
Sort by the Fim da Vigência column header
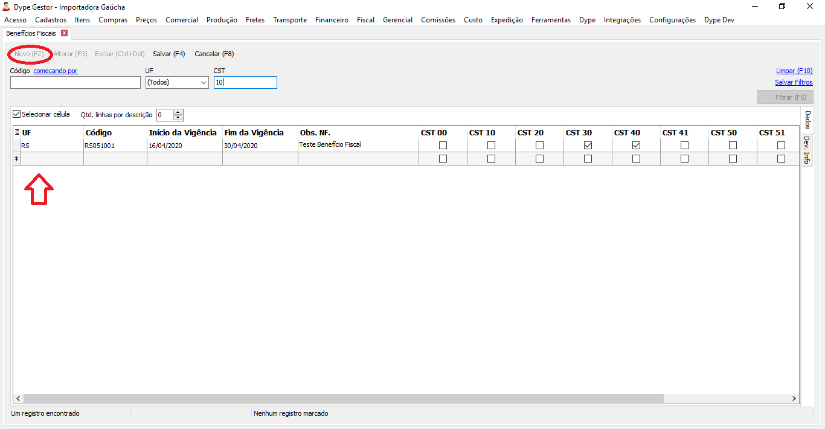(x=260, y=132)
